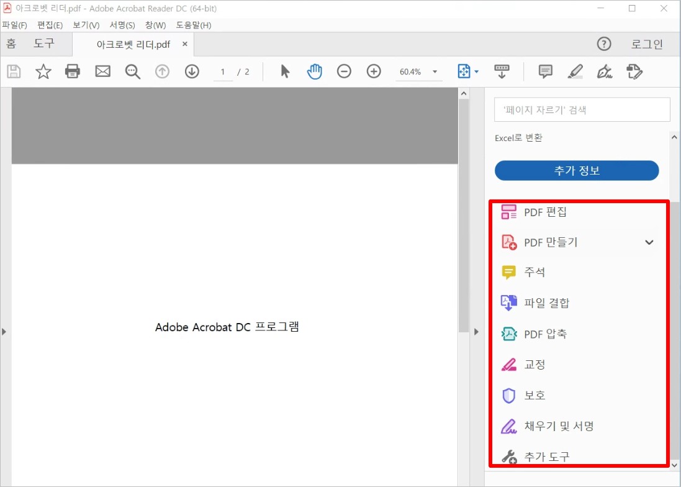Go to next page arrow icon
The height and width of the screenshot is (487, 681).
[192, 71]
